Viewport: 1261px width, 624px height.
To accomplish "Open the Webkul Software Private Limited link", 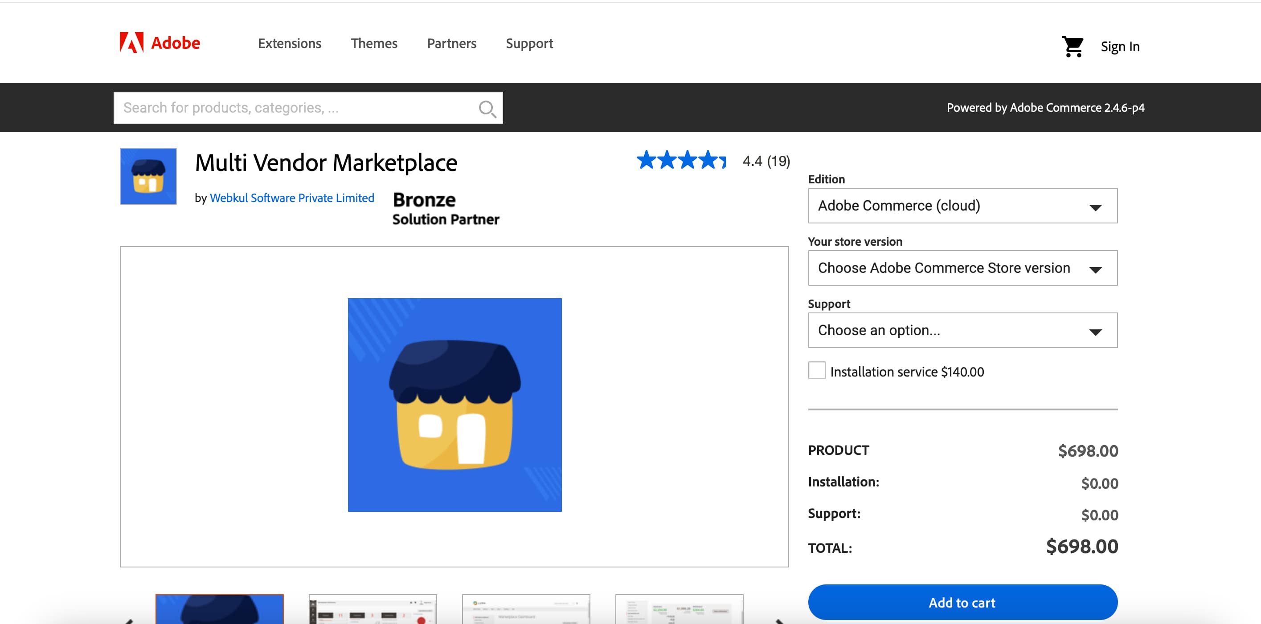I will pos(292,198).
